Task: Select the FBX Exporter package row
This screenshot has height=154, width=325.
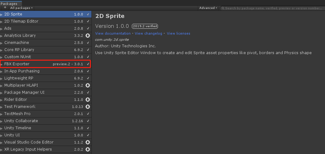Action: [x=46, y=64]
